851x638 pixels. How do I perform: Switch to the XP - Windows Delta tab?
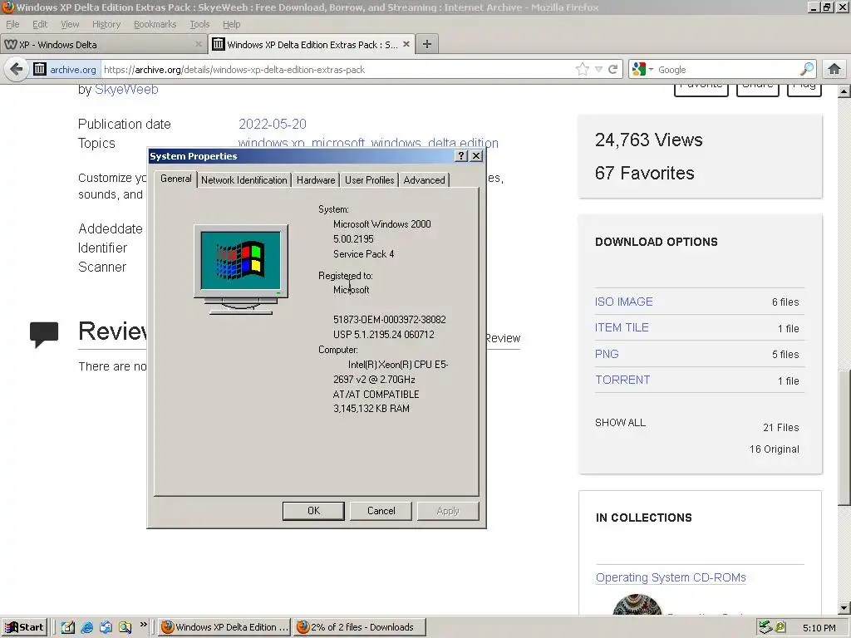coord(103,45)
